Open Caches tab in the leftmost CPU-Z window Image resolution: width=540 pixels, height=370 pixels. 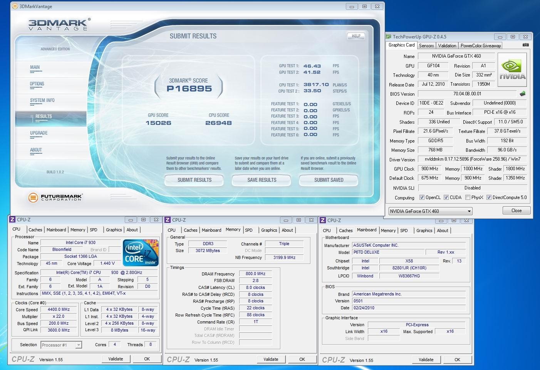[x=35, y=230]
